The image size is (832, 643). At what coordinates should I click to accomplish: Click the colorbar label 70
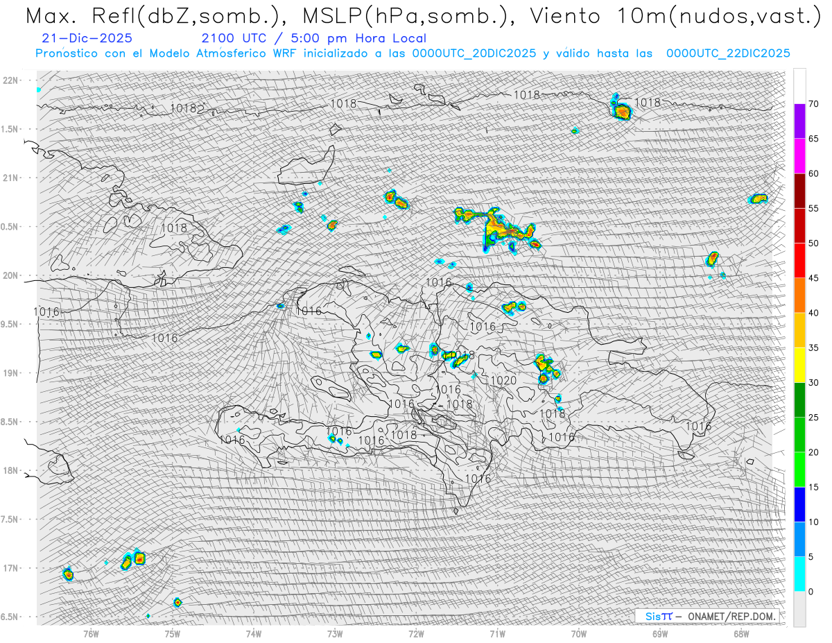click(813, 104)
